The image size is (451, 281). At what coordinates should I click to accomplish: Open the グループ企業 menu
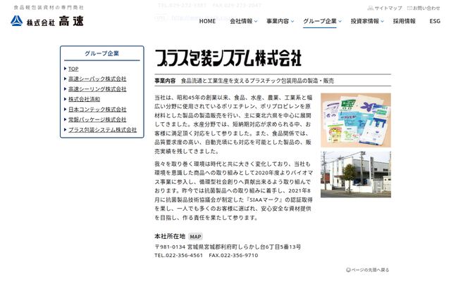[320, 21]
